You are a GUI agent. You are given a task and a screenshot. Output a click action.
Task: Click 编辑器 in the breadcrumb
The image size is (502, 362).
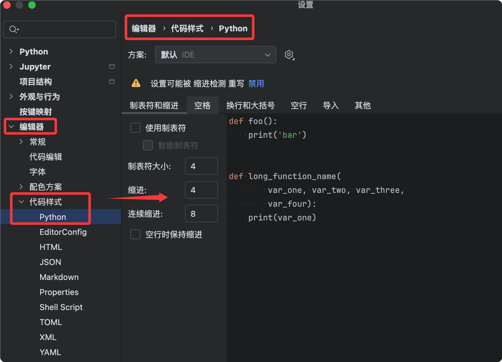pos(144,28)
